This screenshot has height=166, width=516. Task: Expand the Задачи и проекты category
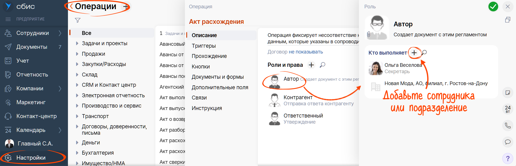pyautogui.click(x=77, y=44)
